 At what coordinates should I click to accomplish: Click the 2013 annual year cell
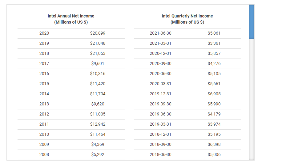(44, 104)
